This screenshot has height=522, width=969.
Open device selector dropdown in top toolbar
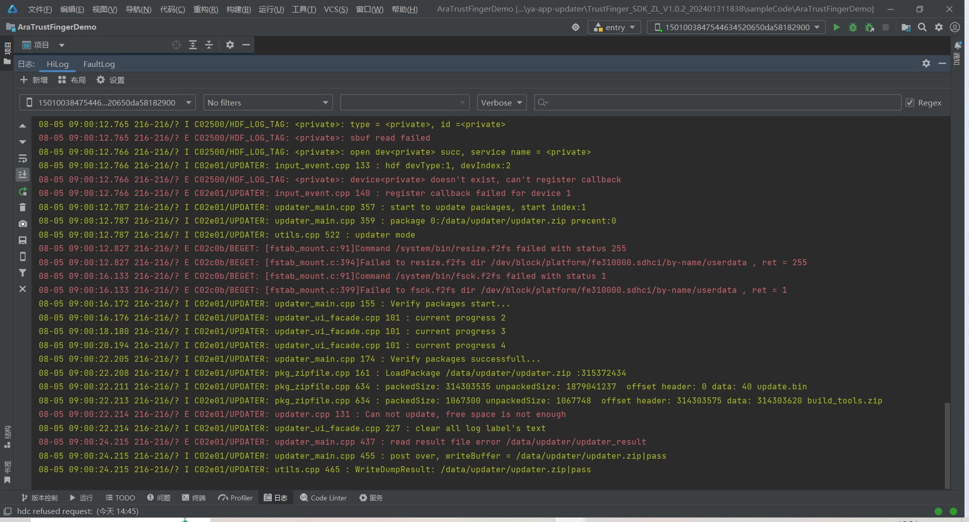736,27
